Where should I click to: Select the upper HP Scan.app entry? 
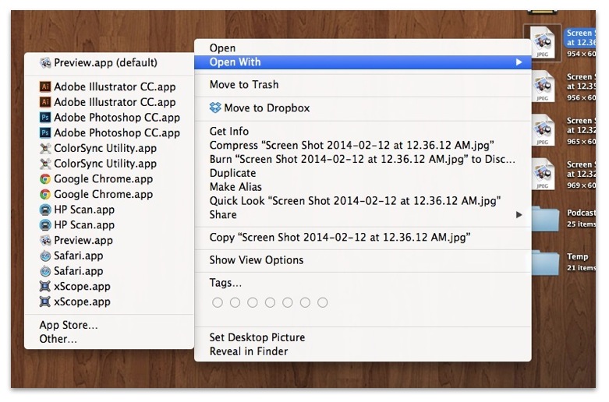[108, 210]
